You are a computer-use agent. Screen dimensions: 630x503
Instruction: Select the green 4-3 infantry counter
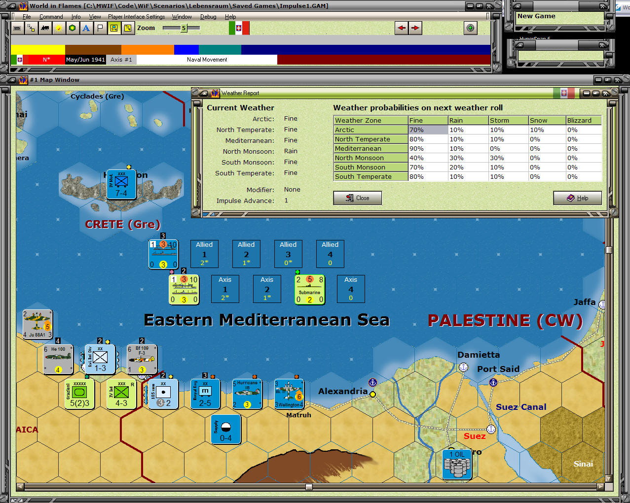[x=121, y=394]
